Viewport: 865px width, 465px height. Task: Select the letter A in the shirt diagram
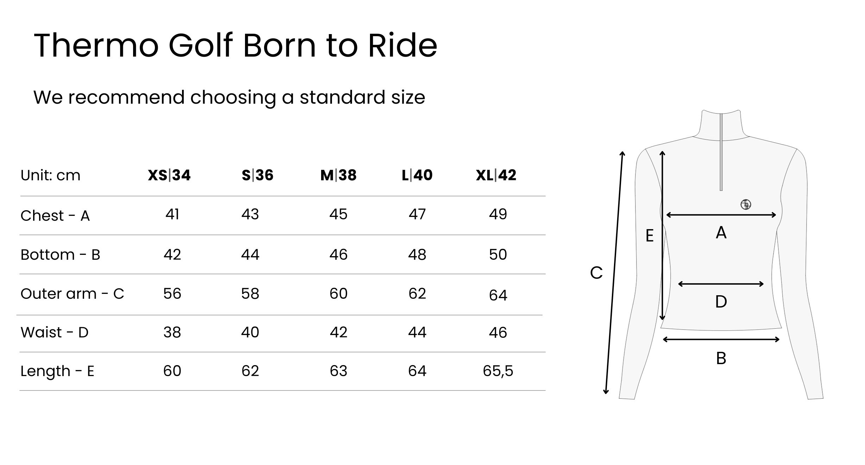tap(721, 233)
